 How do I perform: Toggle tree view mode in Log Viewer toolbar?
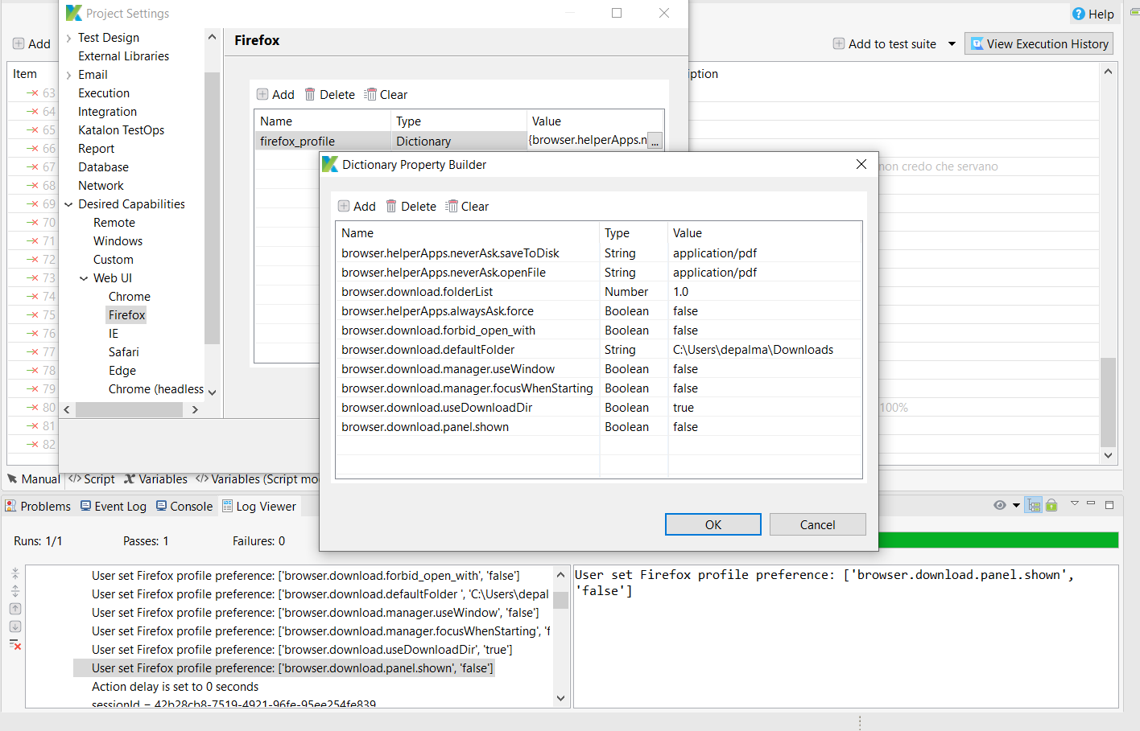1035,505
